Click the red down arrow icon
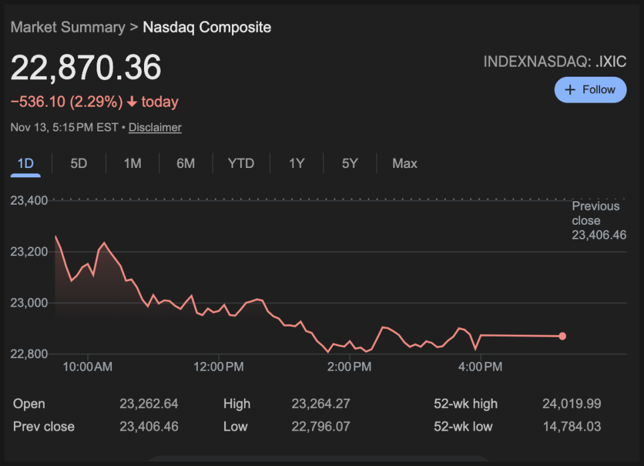Image resolution: width=644 pixels, height=466 pixels. [x=131, y=102]
